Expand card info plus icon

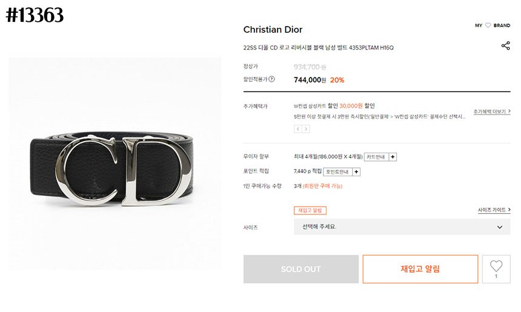393,156
